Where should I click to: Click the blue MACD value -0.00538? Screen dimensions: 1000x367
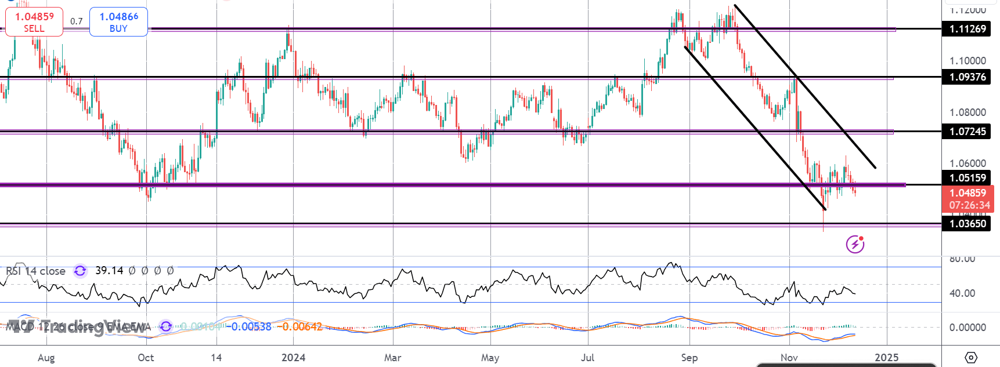click(248, 326)
